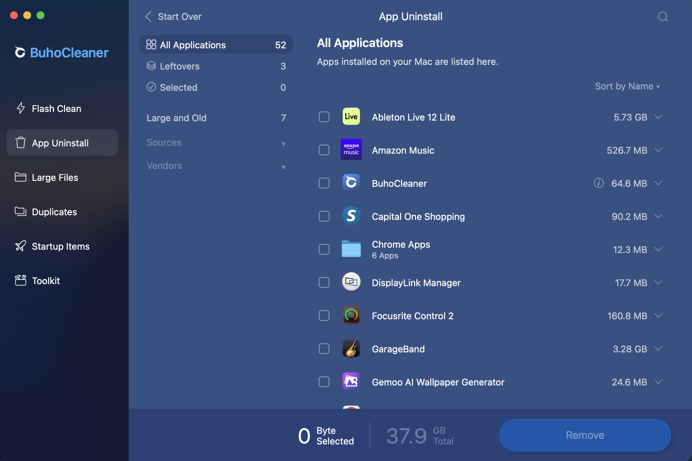Click the Remove button
The width and height of the screenshot is (692, 461).
pos(585,435)
